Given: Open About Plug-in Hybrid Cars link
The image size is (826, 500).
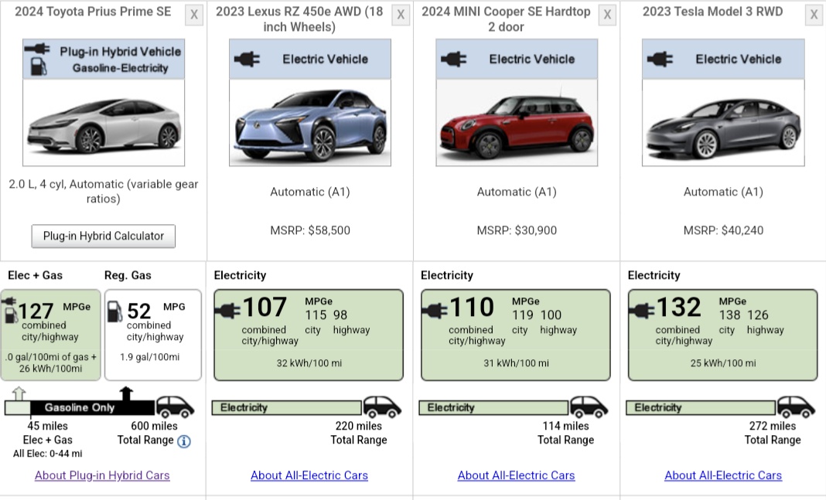Looking at the screenshot, I should coord(102,475).
